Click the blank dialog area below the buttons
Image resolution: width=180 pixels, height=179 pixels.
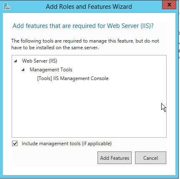[89, 171]
